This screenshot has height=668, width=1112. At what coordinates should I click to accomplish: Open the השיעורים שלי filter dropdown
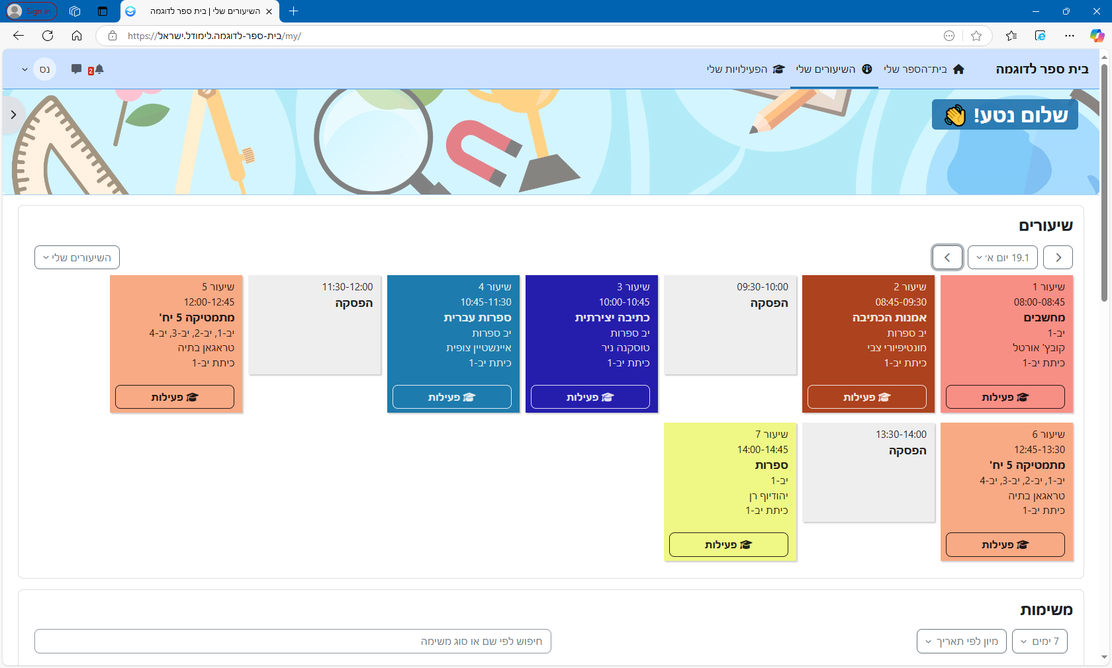(x=76, y=257)
